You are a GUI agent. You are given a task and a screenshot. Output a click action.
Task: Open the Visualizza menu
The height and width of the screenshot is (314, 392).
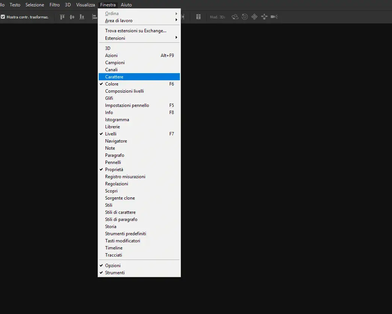click(86, 5)
